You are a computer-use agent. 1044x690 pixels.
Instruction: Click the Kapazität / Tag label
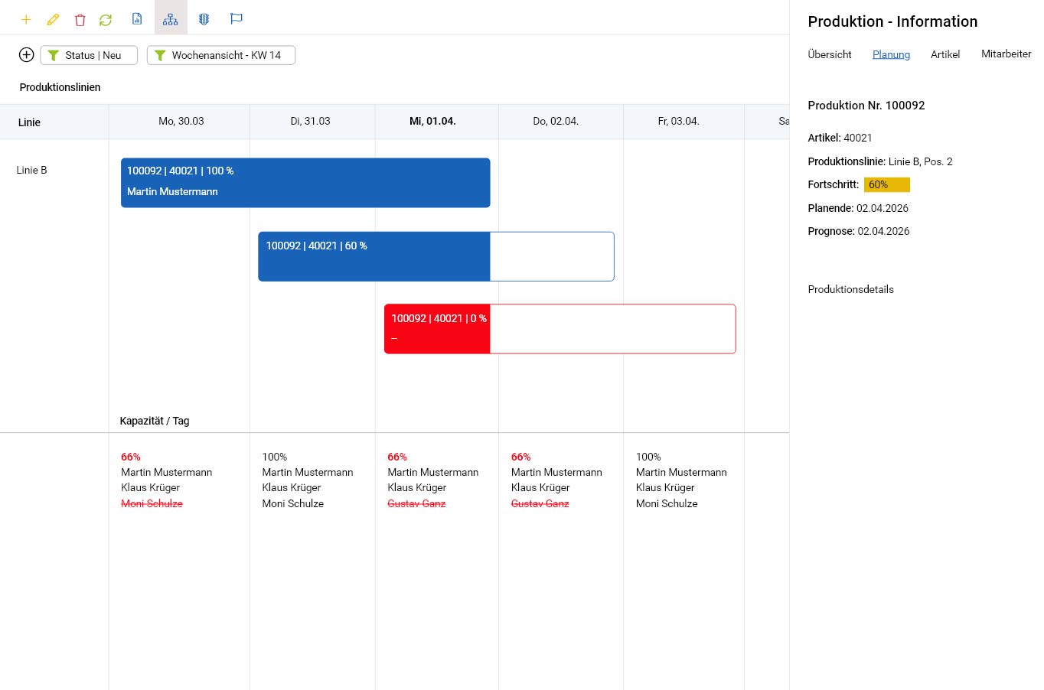(x=155, y=421)
